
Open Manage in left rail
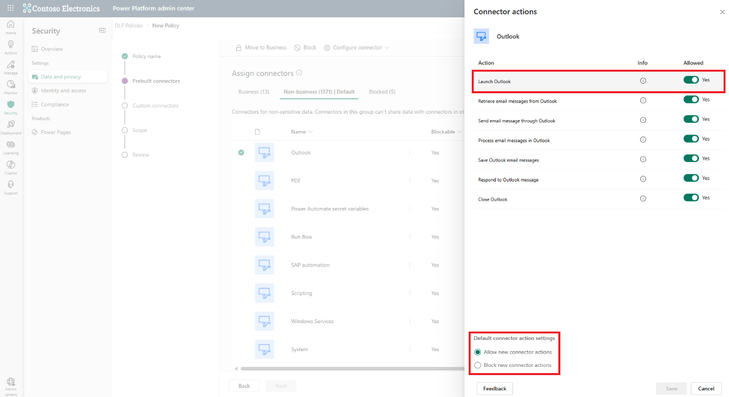tap(11, 68)
